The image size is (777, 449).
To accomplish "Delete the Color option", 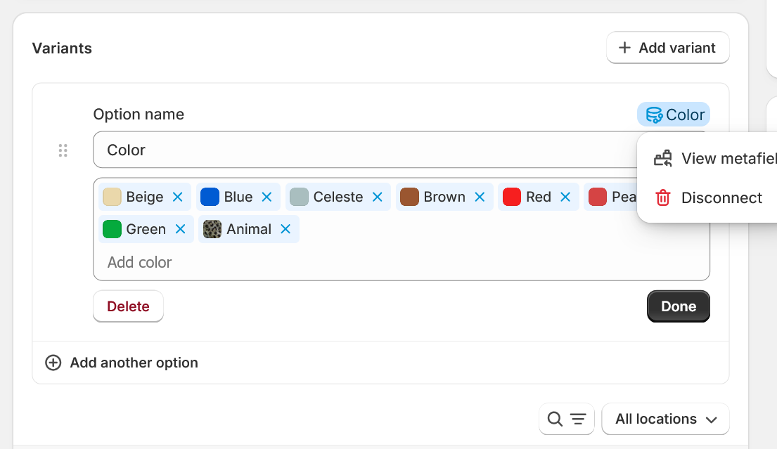I will (x=128, y=307).
